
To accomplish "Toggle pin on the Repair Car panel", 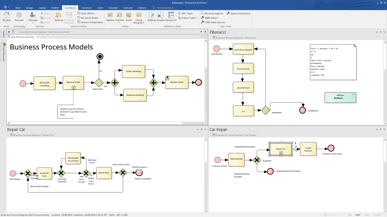I will 201,130.
